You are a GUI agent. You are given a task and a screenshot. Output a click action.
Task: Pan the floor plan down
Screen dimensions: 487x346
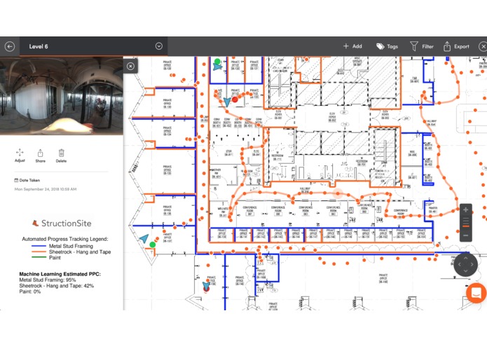pyautogui.click(x=465, y=271)
